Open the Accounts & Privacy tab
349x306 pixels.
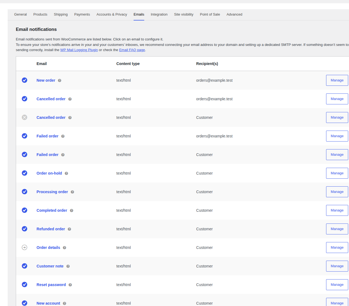point(112,14)
